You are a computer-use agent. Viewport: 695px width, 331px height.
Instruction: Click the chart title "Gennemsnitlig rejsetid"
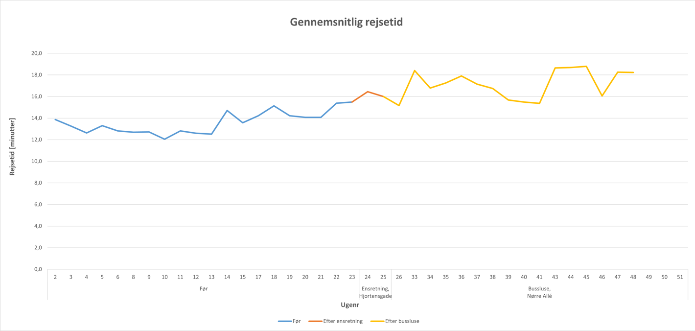[x=346, y=22]
